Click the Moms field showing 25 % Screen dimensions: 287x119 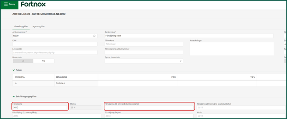pos(85,108)
